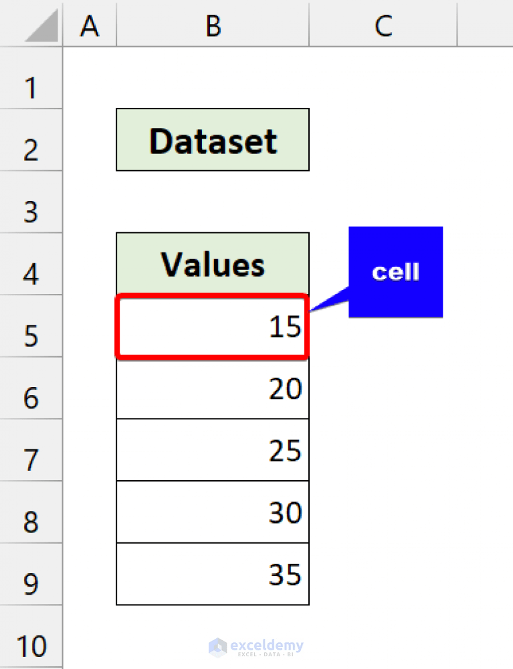Image resolution: width=513 pixels, height=669 pixels.
Task: Click the Values header cell
Action: coord(212,263)
